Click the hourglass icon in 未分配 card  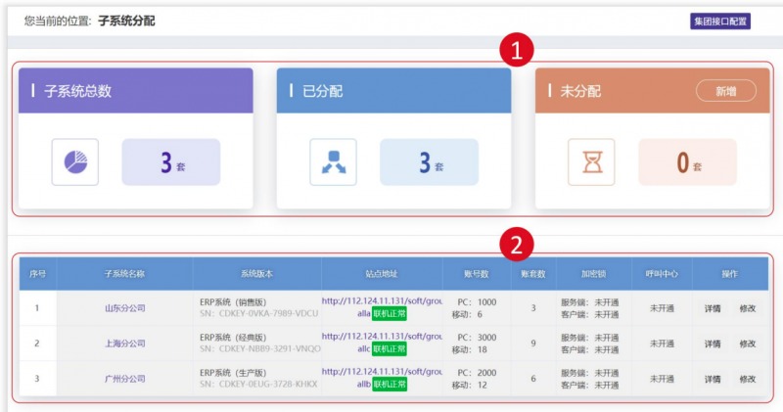[591, 162]
